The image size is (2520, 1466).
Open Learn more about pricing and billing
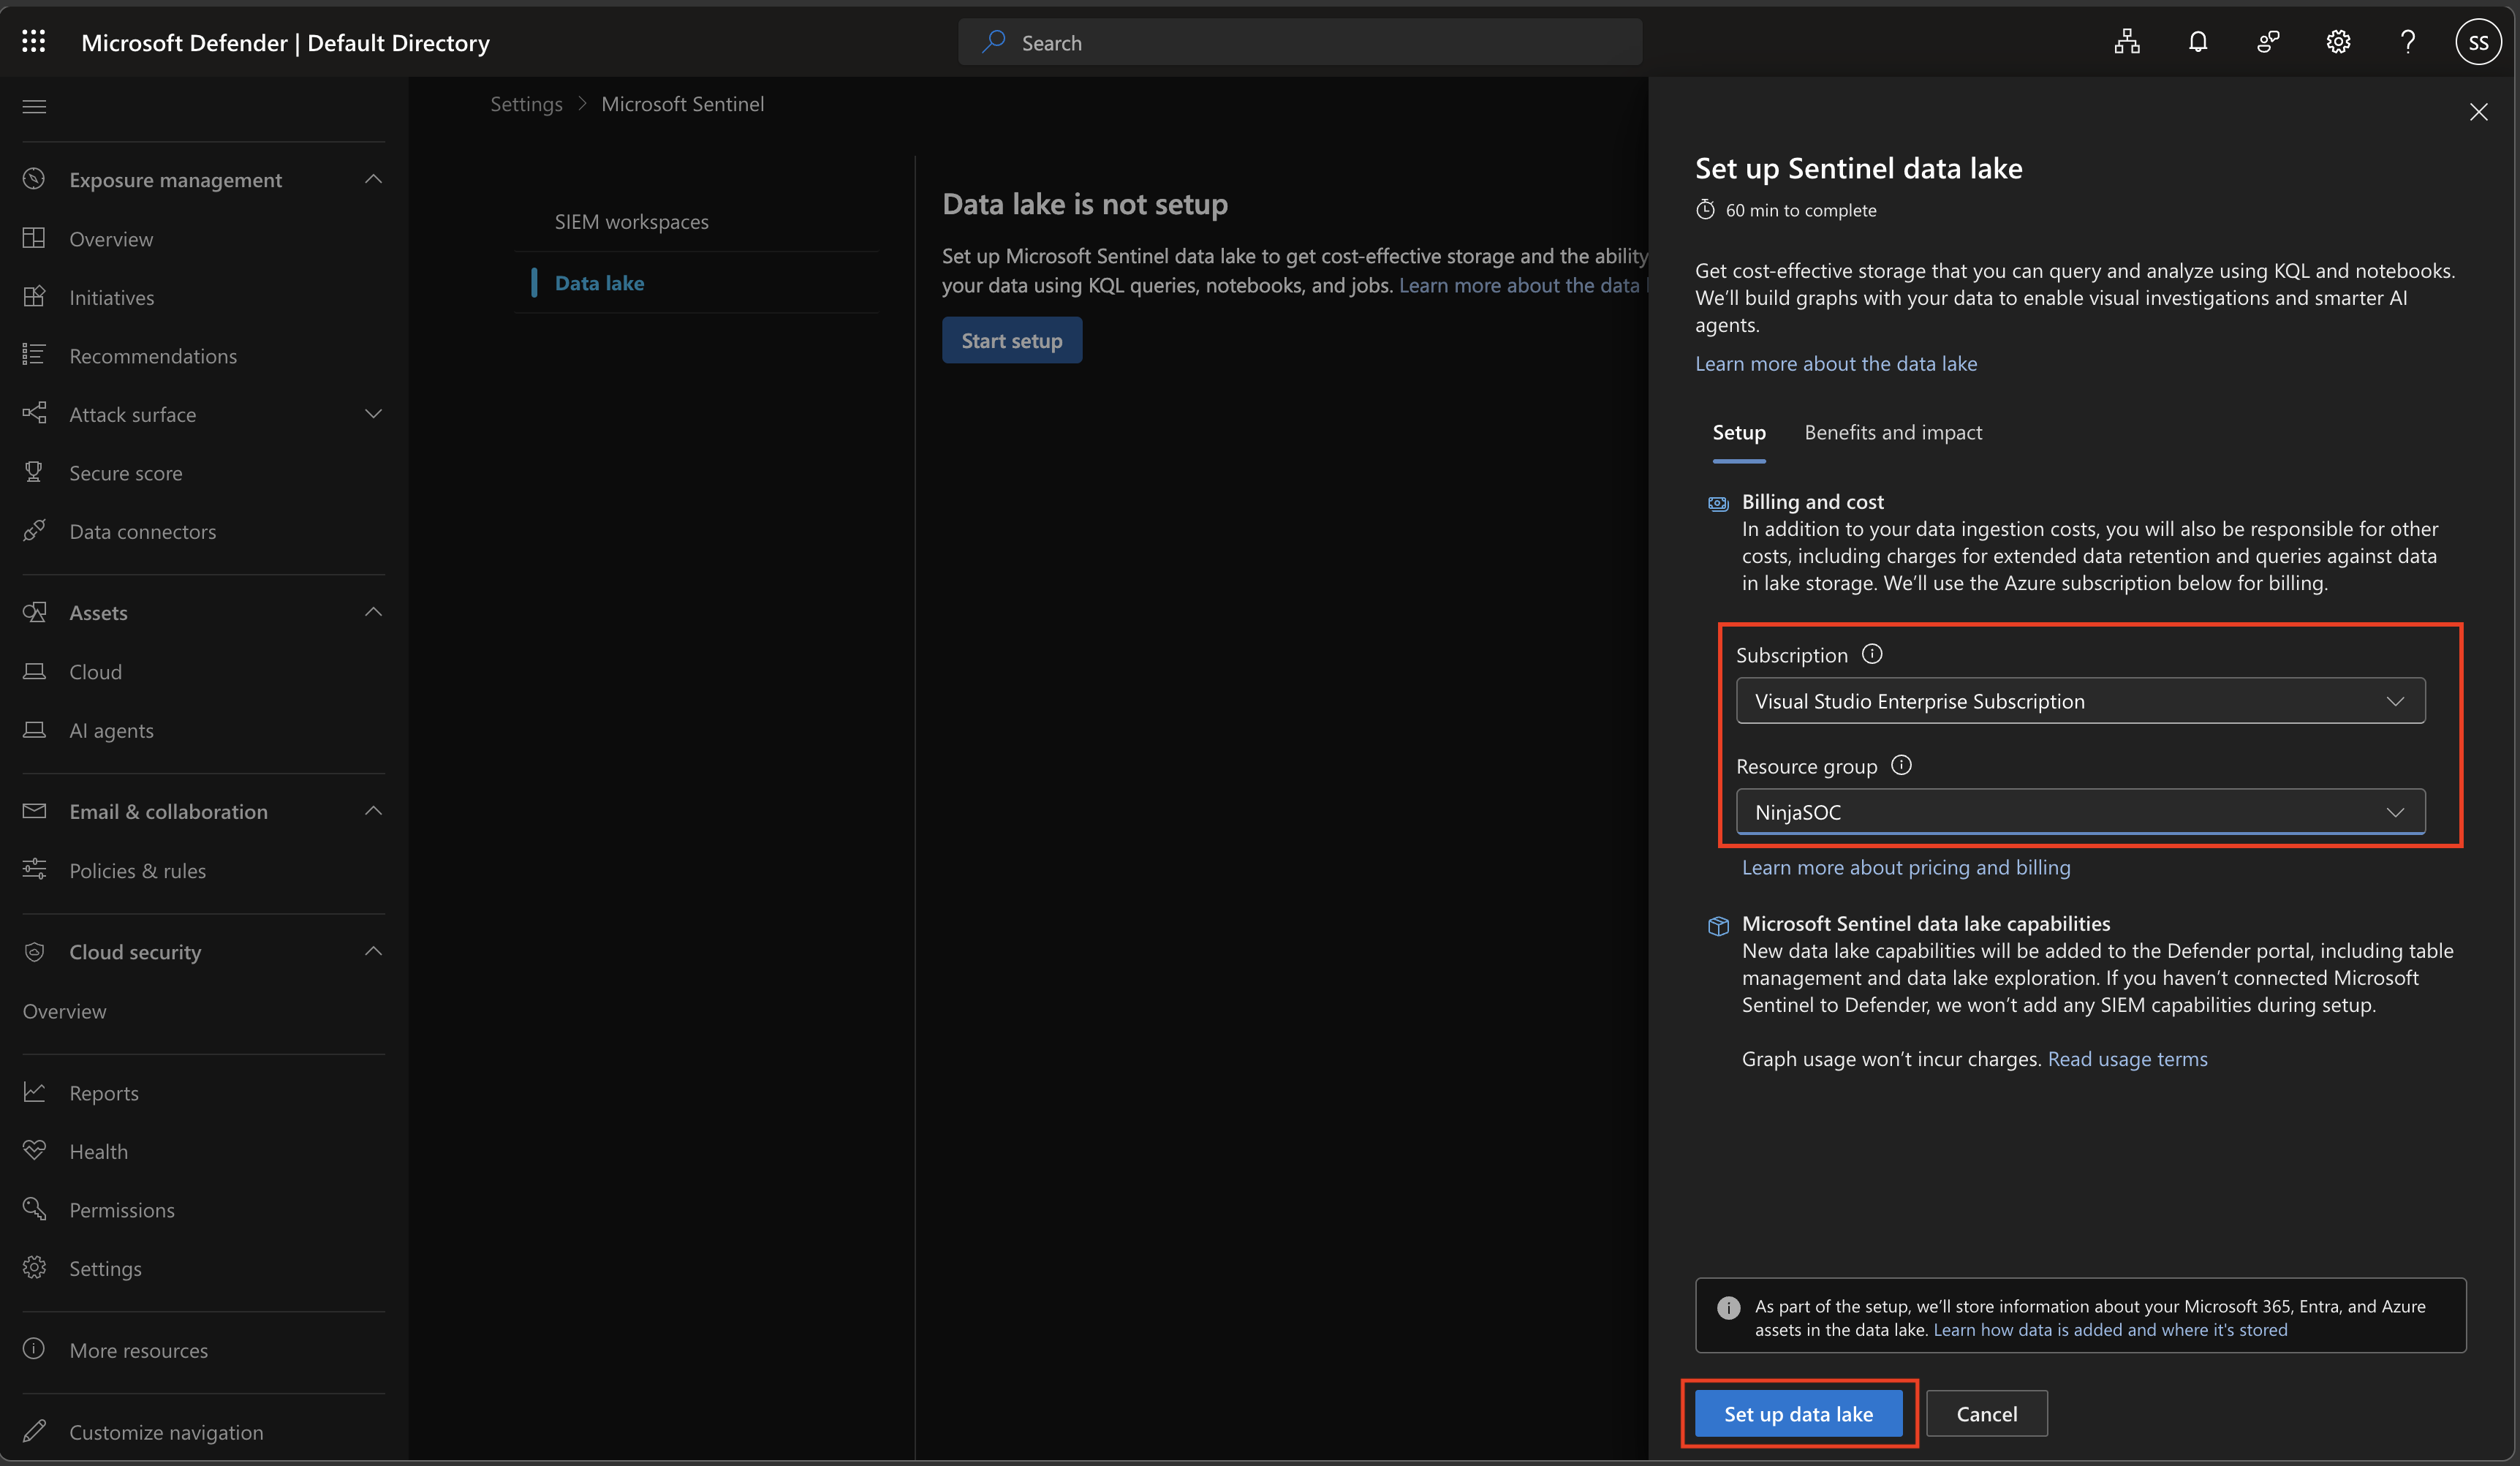pyautogui.click(x=1906, y=868)
